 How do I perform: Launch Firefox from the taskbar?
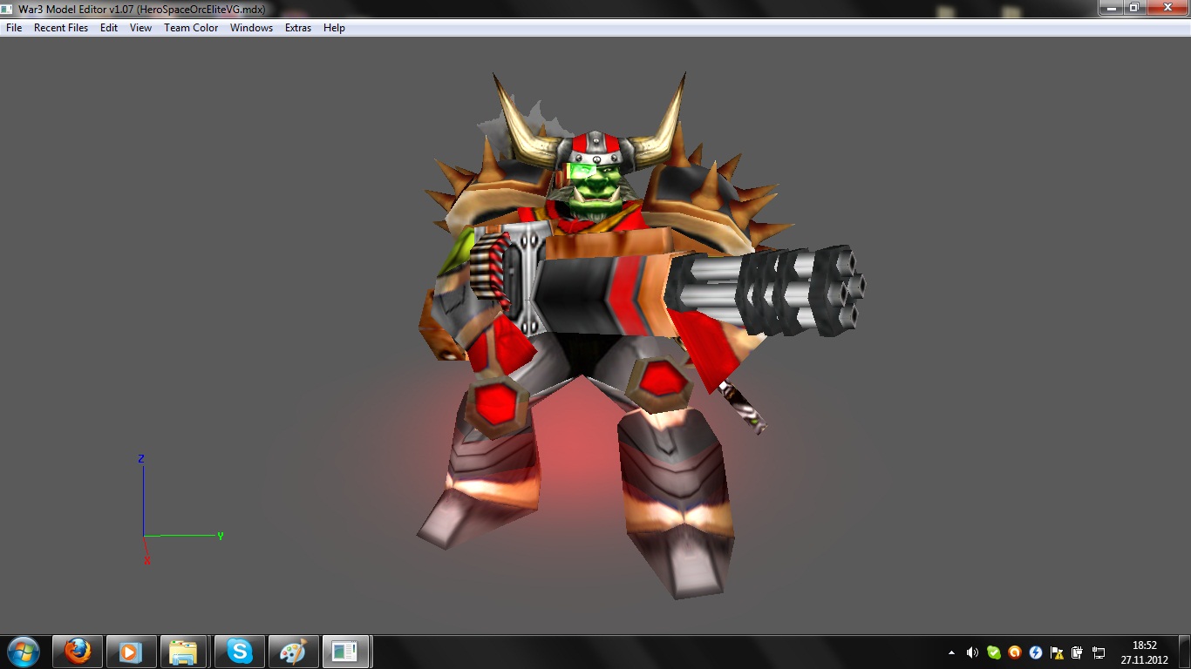78,651
